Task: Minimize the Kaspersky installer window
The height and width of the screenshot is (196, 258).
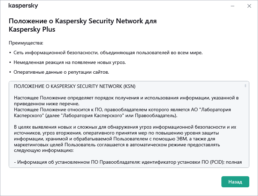Action: click(x=232, y=6)
